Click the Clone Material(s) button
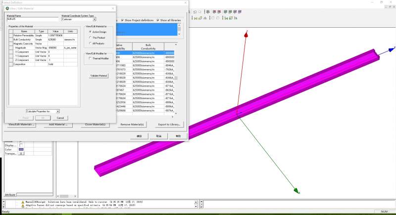The height and width of the screenshot is (215, 396). [95, 124]
